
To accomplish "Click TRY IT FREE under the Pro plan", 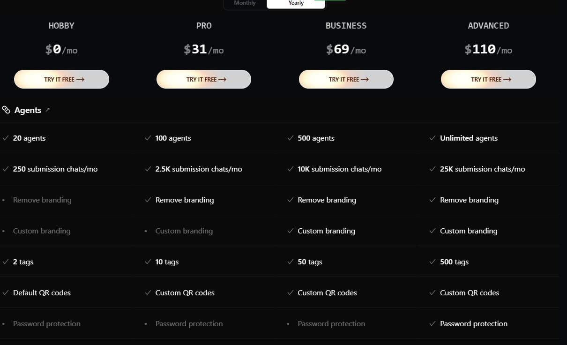I will coord(203,79).
